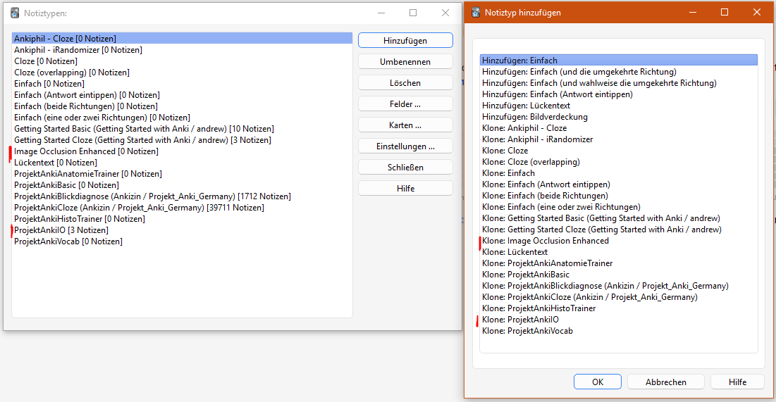
Task: Choose 'Hinzufügen: Einfach (und die umgekehrte Richtung)'
Action: pyautogui.click(x=619, y=72)
